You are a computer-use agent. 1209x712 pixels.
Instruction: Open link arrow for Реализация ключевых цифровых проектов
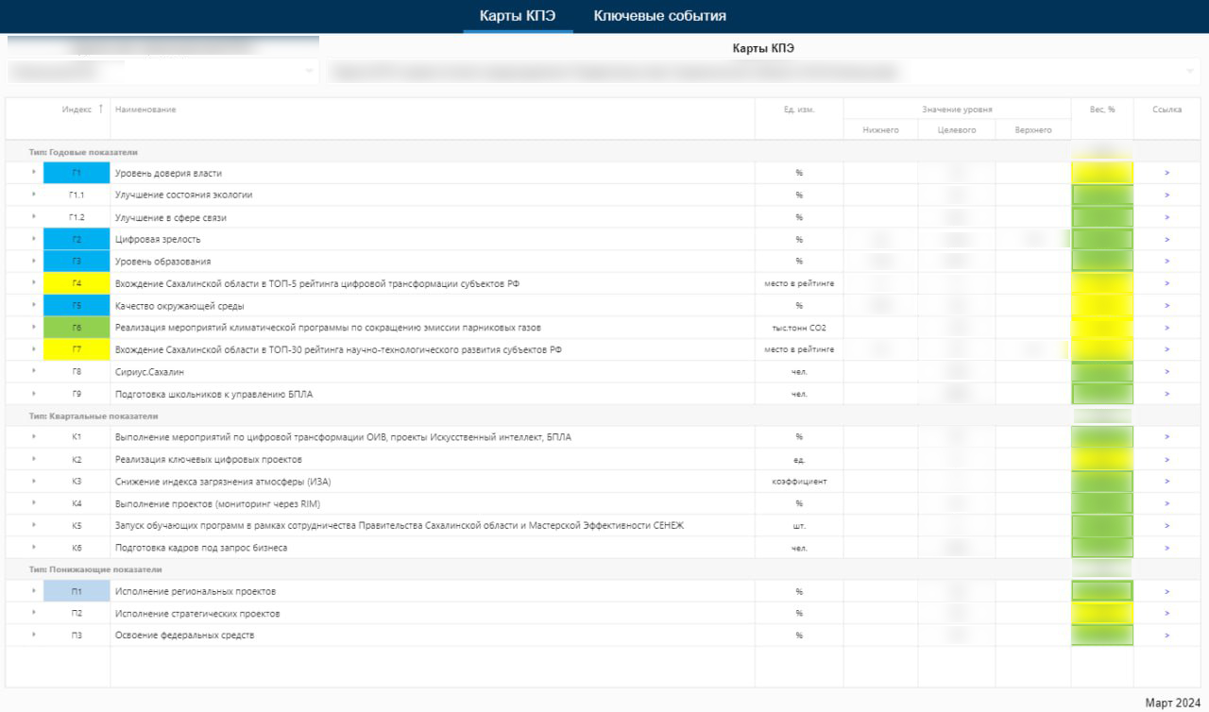coord(1167,459)
